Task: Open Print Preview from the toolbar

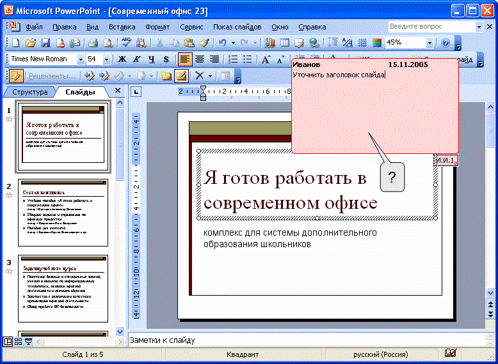Action: (x=108, y=43)
